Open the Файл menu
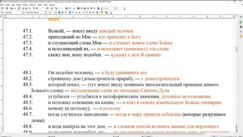The image size is (243, 137). point(2,5)
